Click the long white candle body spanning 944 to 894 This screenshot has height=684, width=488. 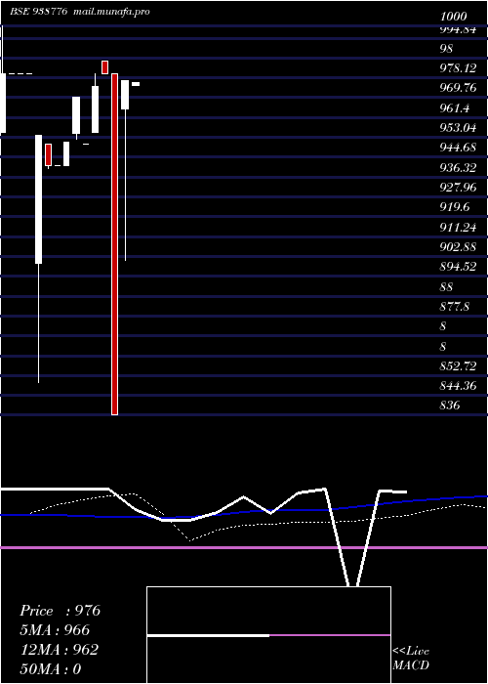(38, 199)
